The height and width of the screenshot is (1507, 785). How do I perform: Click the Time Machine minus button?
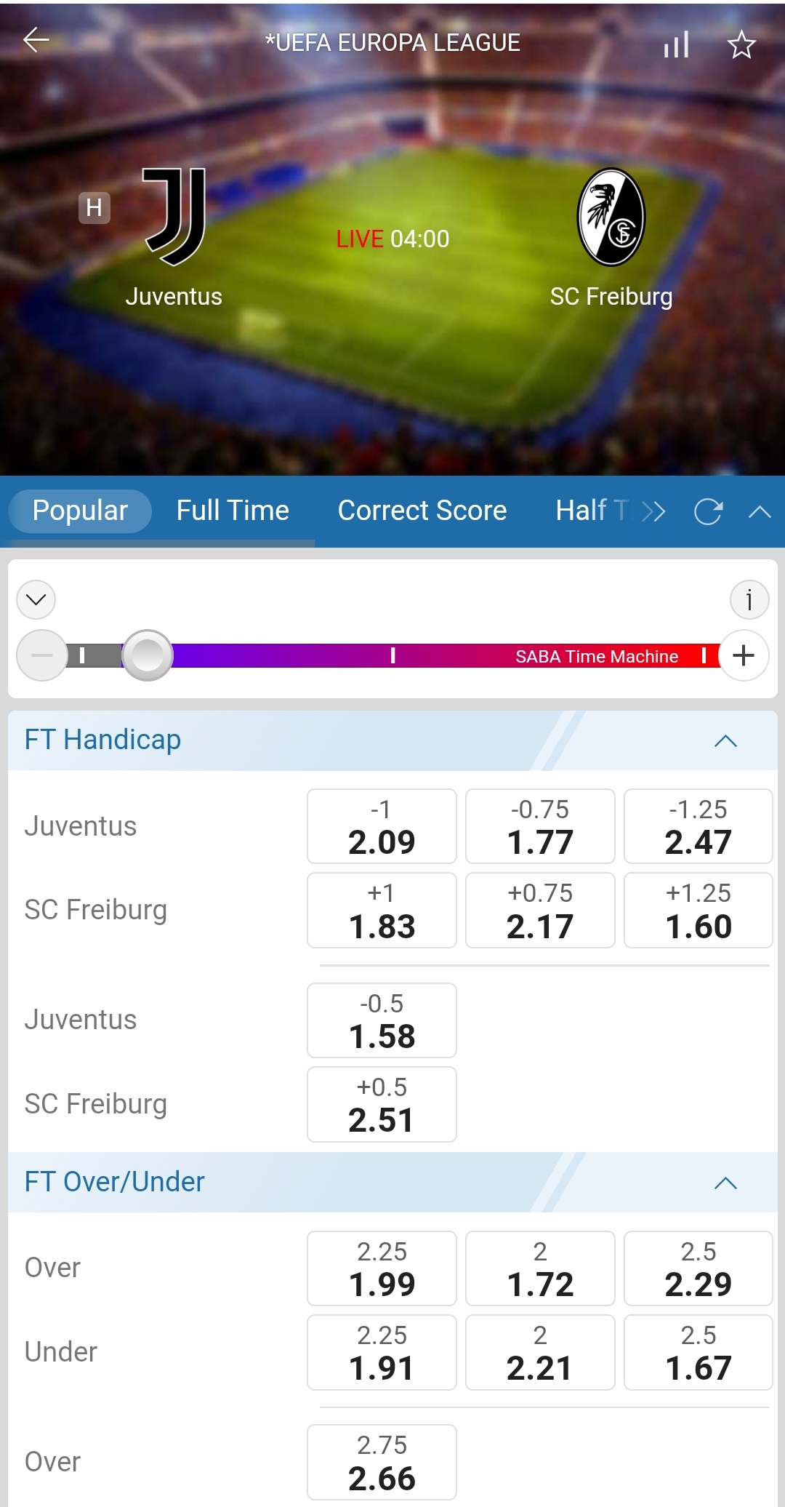[42, 655]
